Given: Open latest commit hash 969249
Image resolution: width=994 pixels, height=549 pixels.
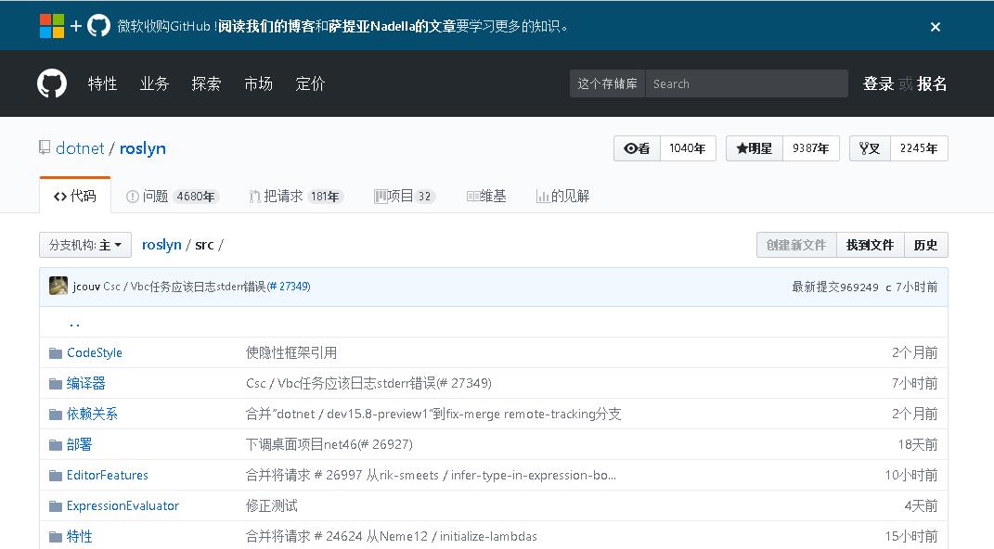Looking at the screenshot, I should [x=859, y=287].
